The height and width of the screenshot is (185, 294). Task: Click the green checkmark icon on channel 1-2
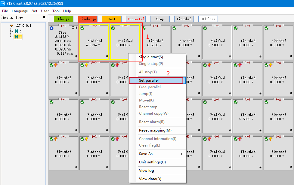click(x=82, y=28)
